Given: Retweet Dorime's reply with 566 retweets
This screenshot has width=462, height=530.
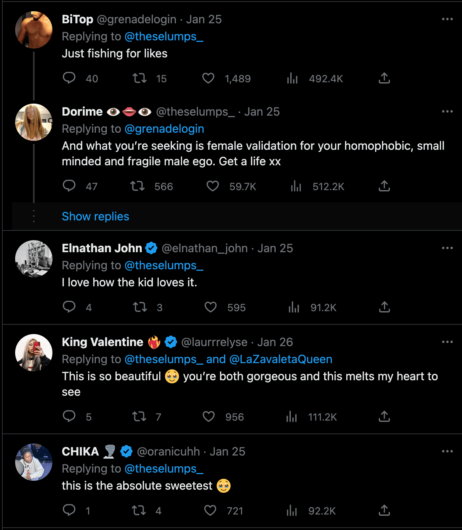Looking at the screenshot, I should pyautogui.click(x=138, y=186).
